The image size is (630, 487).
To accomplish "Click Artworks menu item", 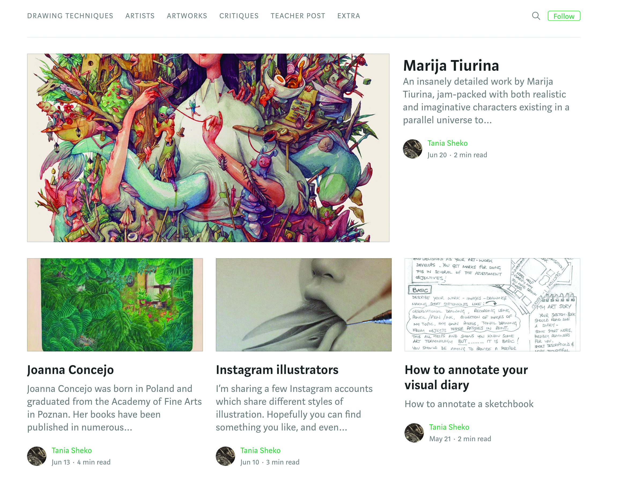I will click(x=187, y=15).
